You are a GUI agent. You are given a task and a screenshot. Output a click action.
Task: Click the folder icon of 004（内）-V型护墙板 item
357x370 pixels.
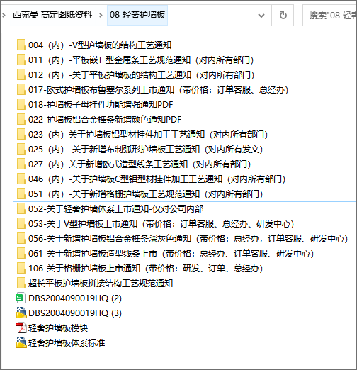pos(21,45)
